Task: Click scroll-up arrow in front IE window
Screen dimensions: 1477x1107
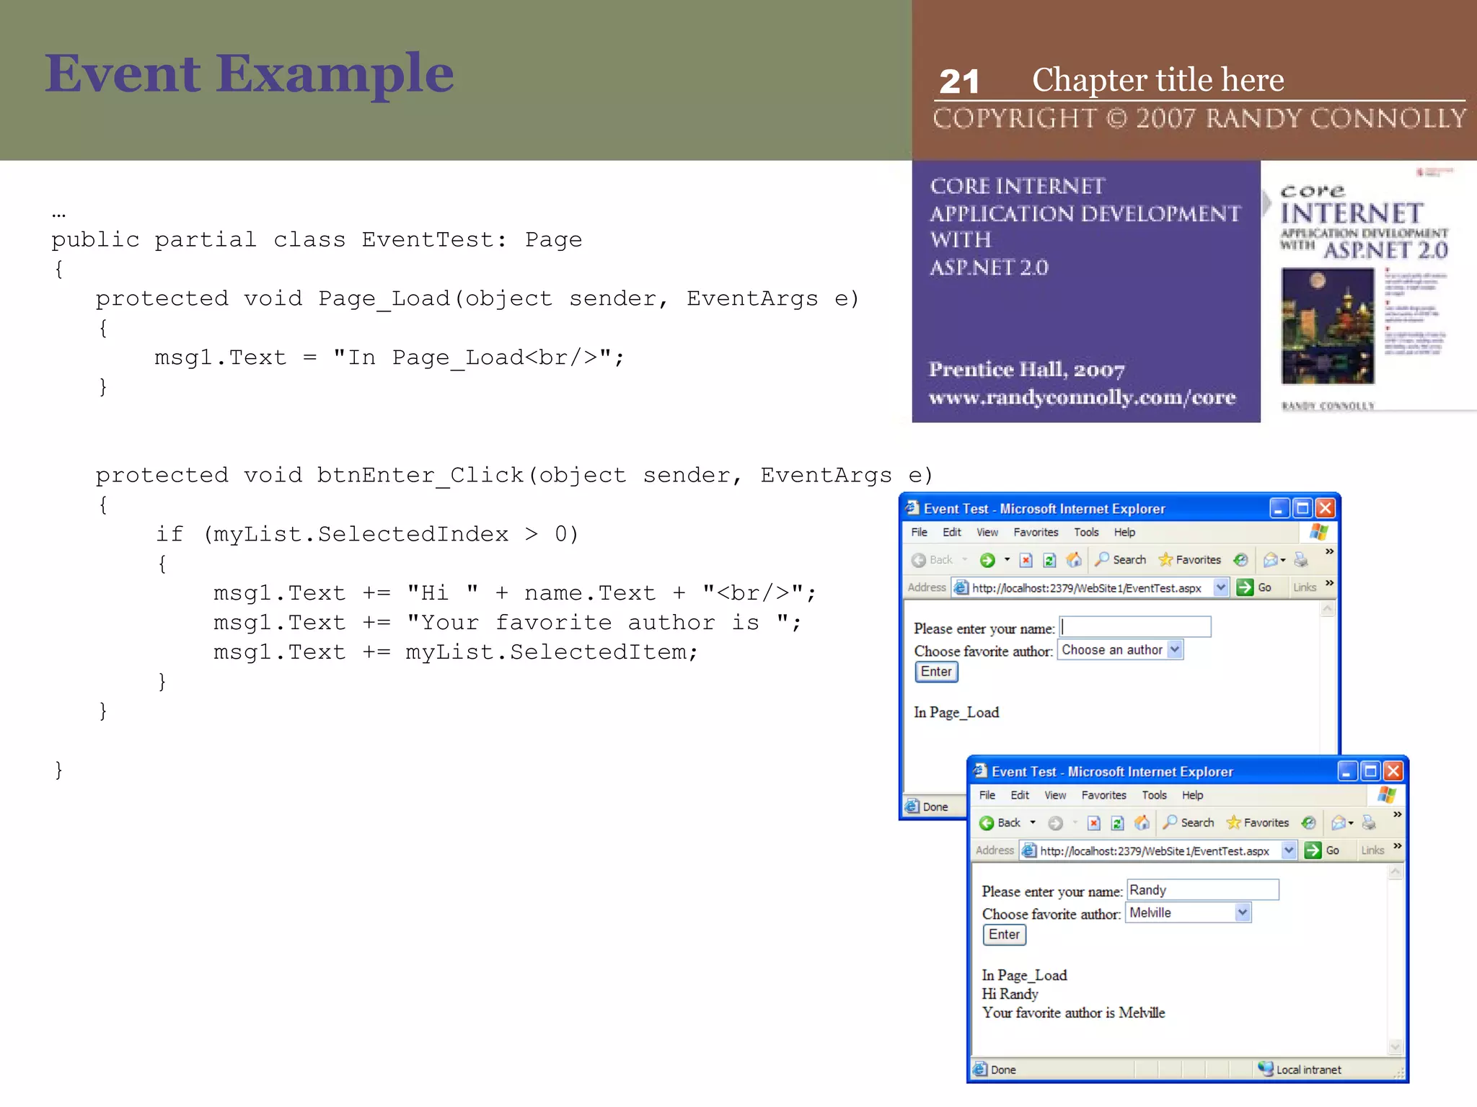Action: 1395,872
